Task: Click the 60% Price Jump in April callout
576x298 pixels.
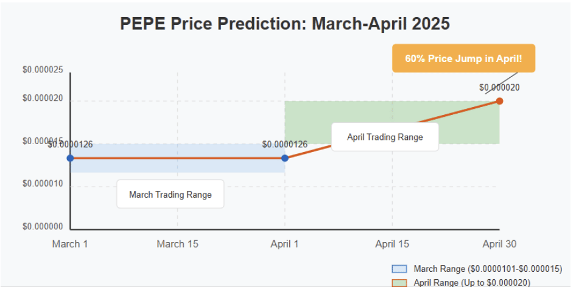Action: coord(463,58)
